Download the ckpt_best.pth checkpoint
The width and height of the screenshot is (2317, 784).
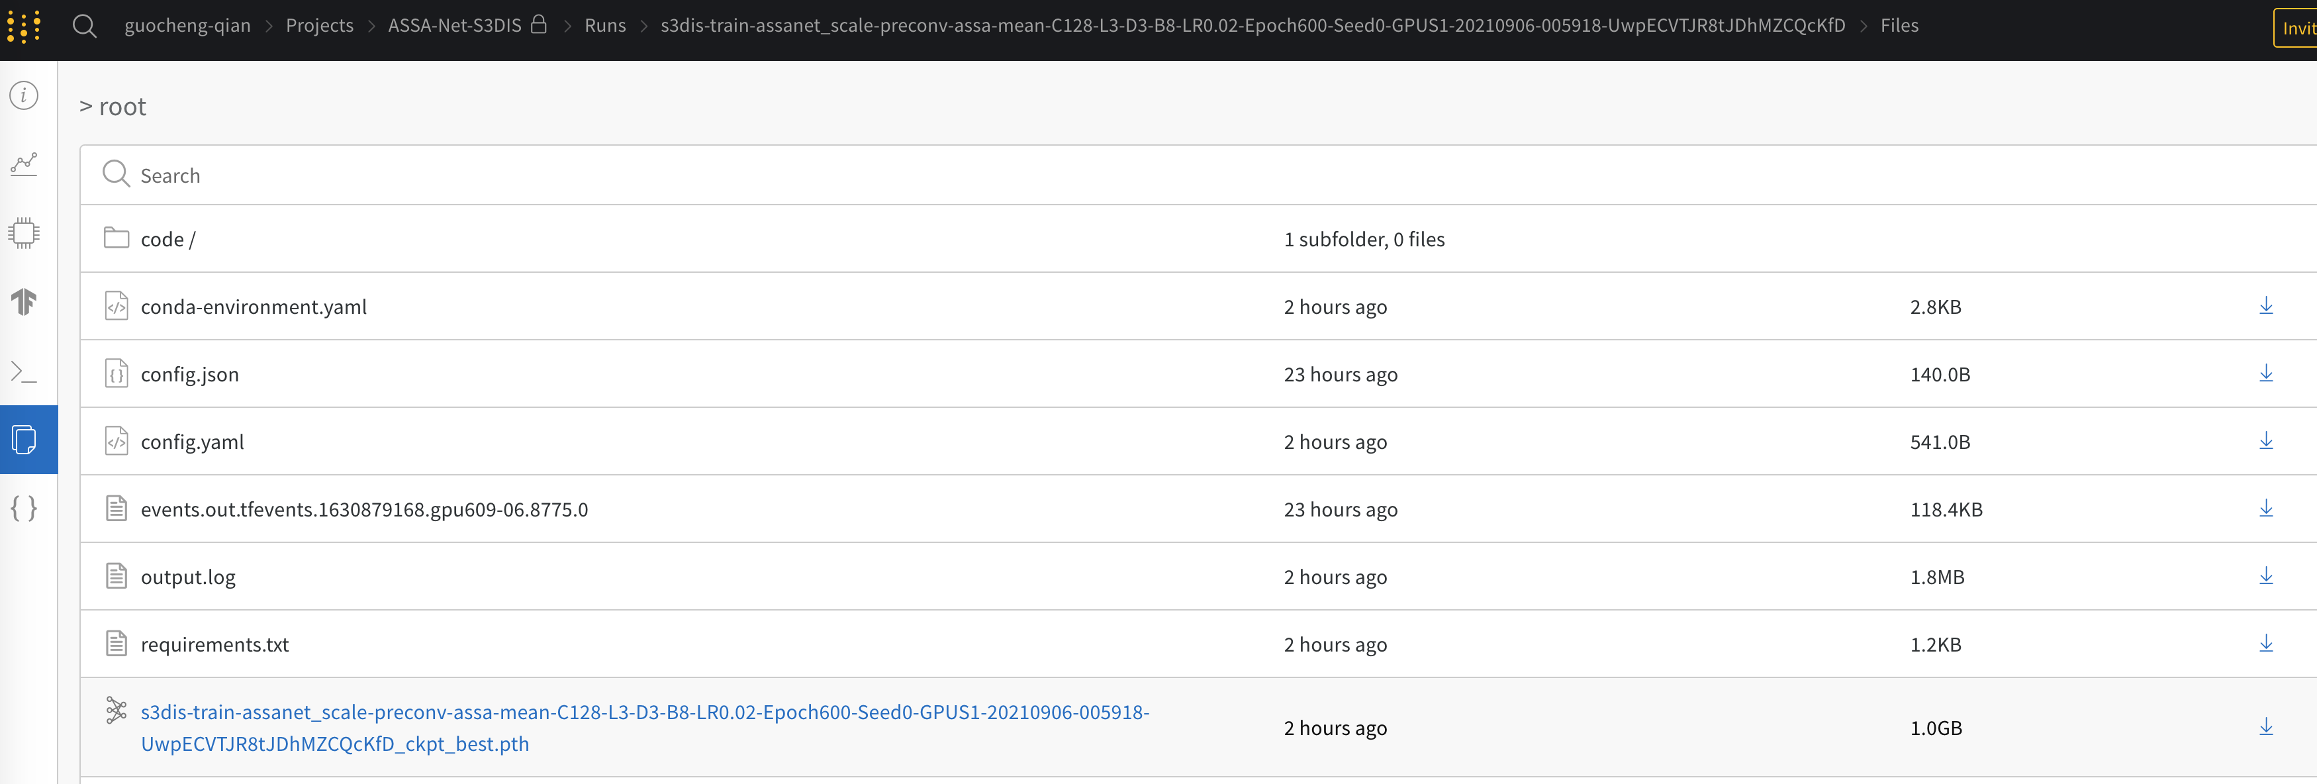[x=2266, y=727]
